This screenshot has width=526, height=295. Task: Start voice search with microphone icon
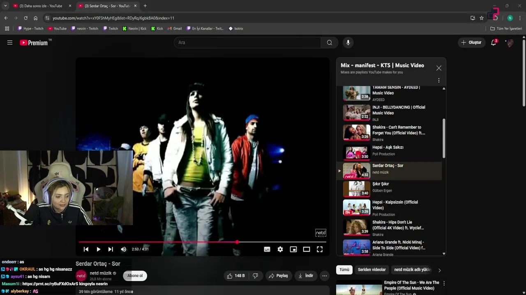(348, 43)
